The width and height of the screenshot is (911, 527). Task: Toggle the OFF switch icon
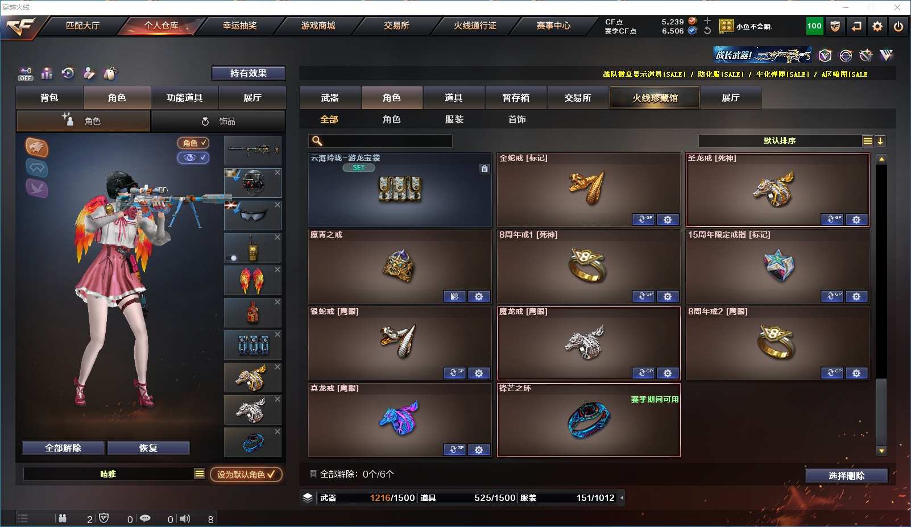tap(26, 74)
